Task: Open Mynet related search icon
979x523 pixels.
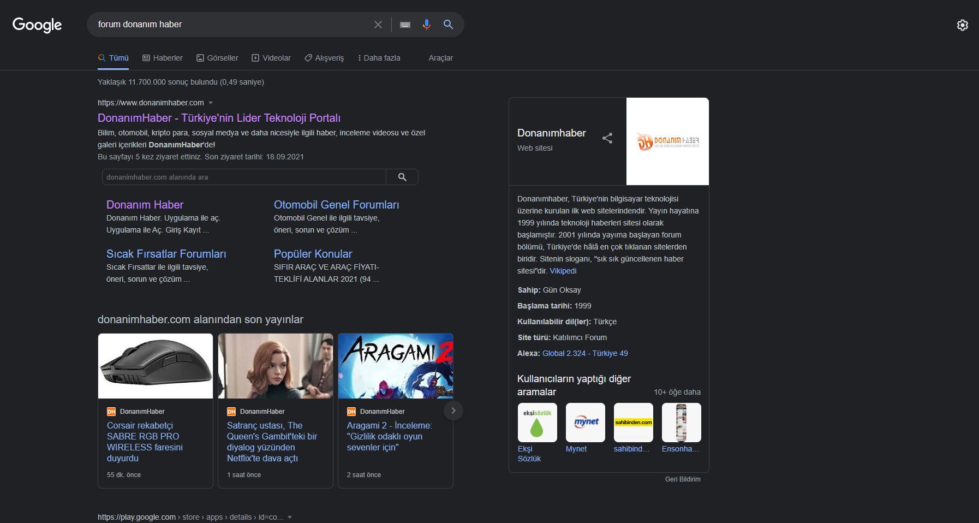Action: pos(586,423)
